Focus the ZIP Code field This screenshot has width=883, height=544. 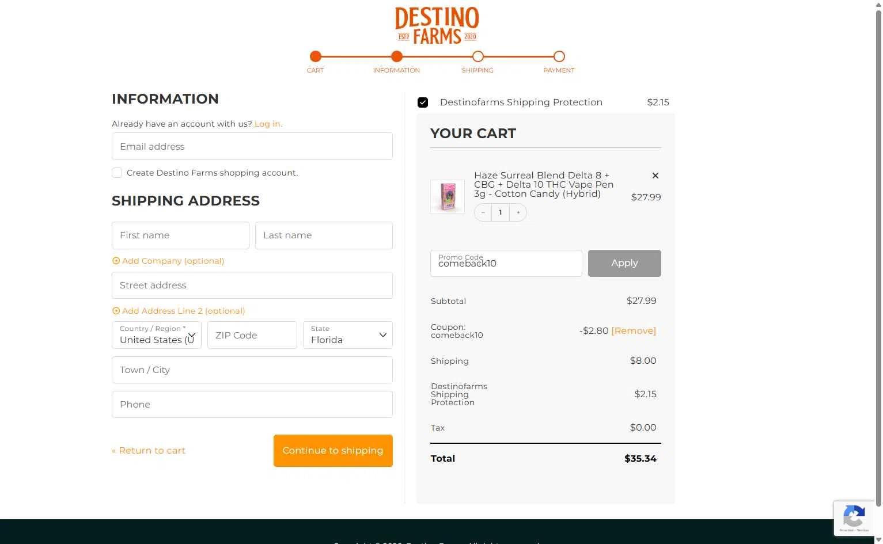click(252, 335)
